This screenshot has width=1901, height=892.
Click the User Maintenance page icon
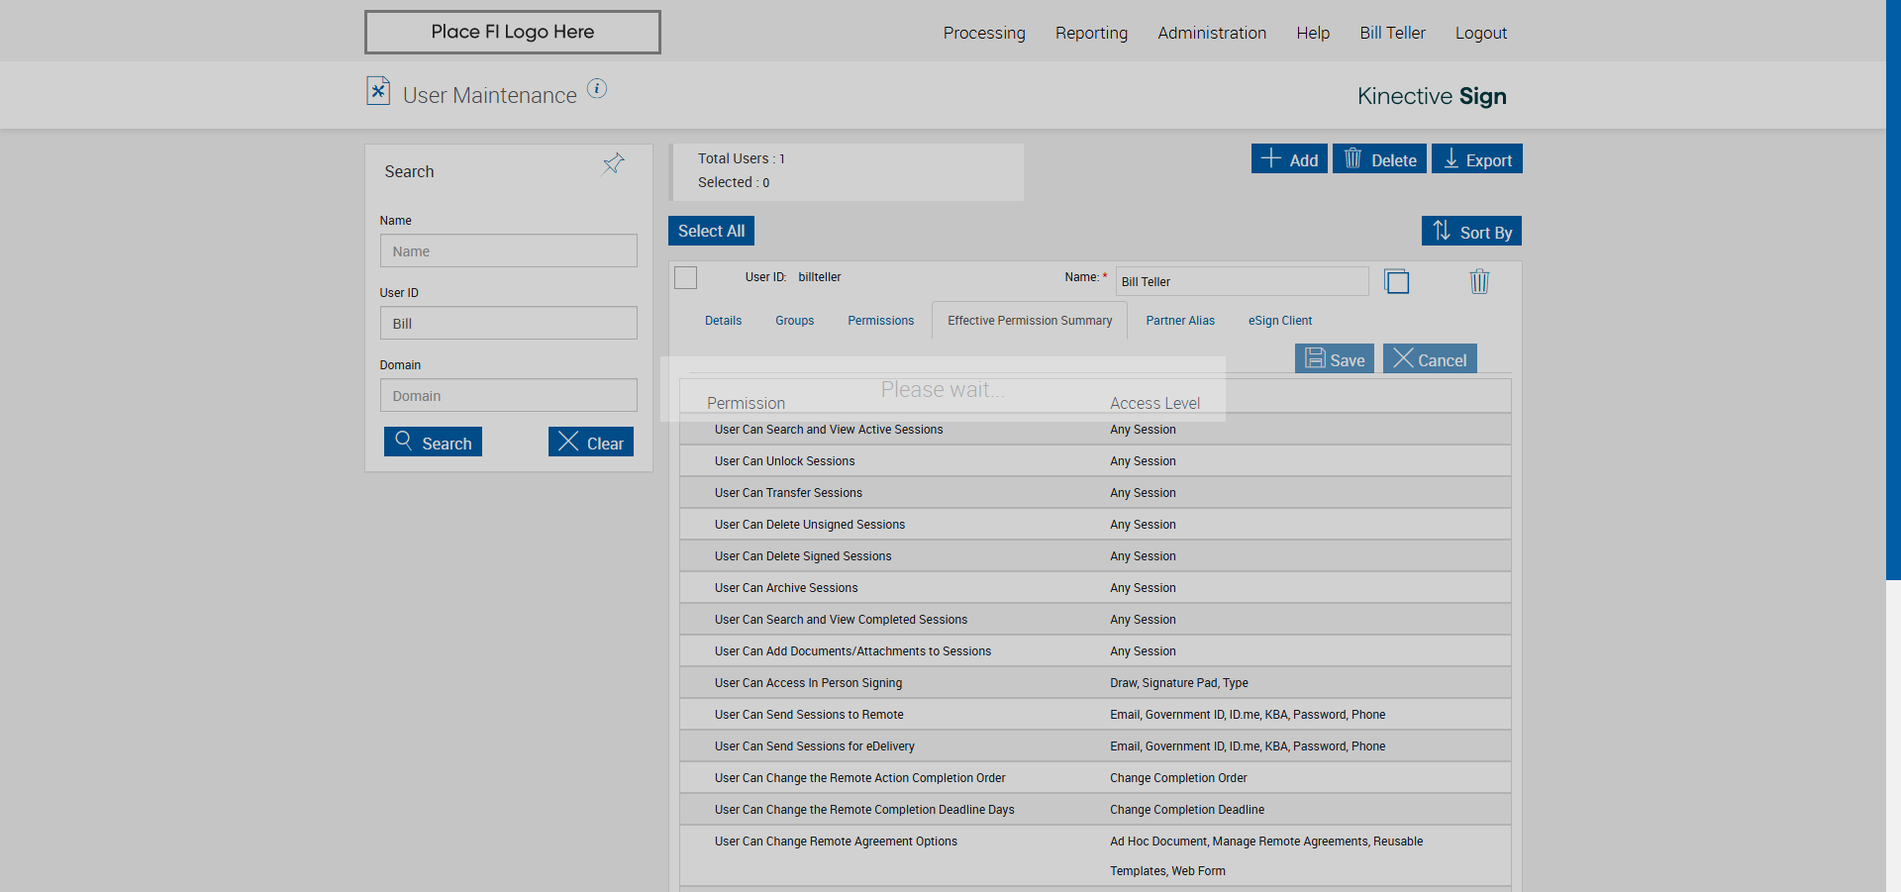point(378,91)
